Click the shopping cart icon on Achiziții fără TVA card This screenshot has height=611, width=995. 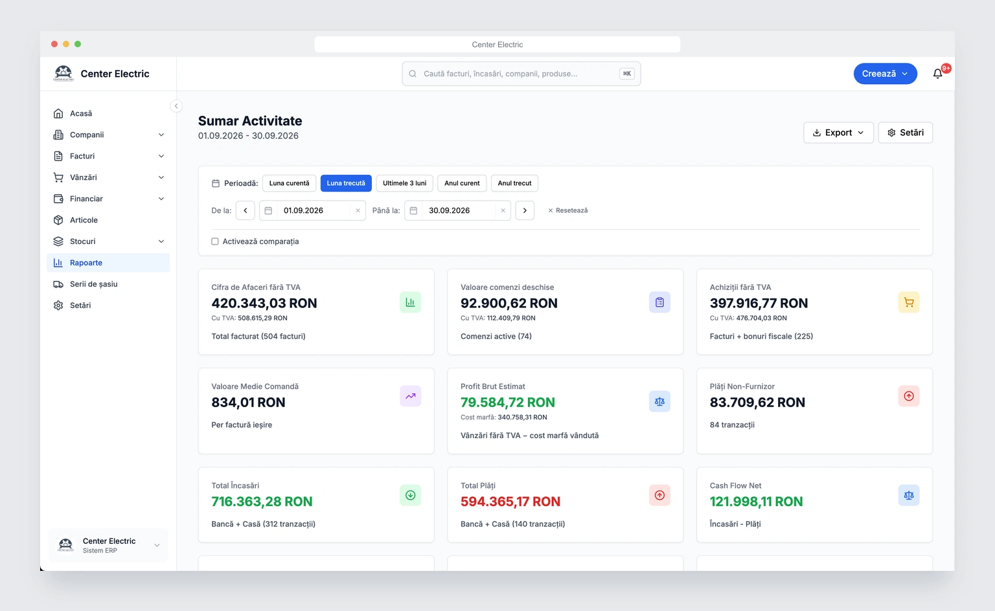[909, 302]
